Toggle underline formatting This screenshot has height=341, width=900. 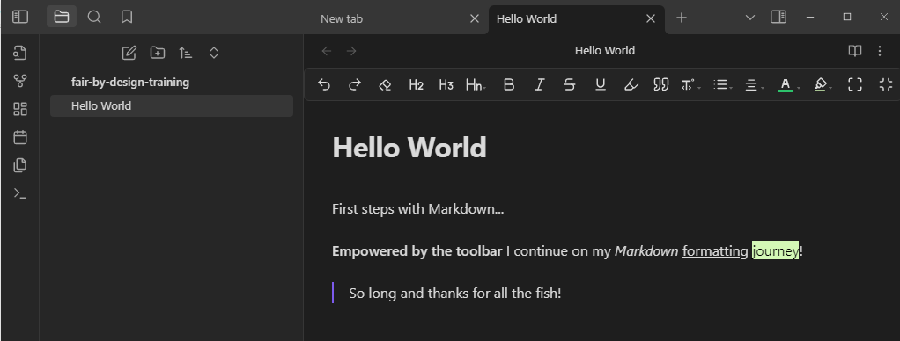(x=601, y=85)
